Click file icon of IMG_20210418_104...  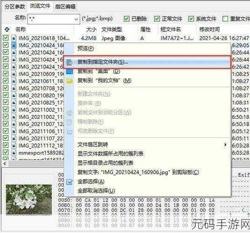tap(14, 38)
